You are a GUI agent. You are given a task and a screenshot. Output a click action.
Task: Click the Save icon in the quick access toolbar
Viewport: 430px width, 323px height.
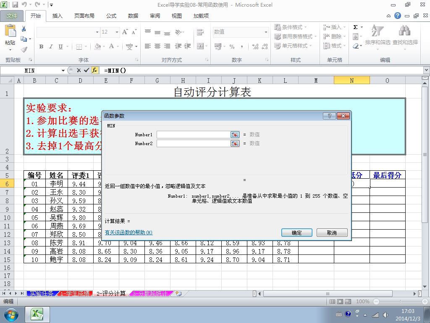15,5
